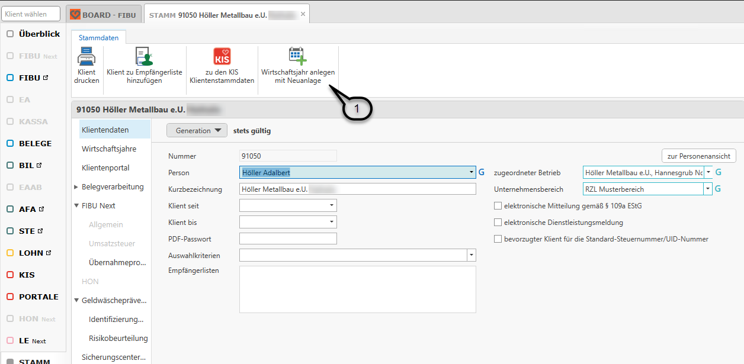744x364 pixels.
Task: Click the PDF-Passwort input field
Action: click(x=288, y=239)
